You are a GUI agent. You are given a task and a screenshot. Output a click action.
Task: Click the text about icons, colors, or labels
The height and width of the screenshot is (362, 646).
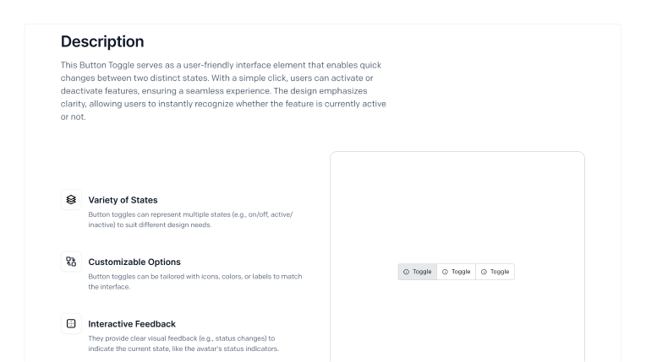pyautogui.click(x=194, y=282)
